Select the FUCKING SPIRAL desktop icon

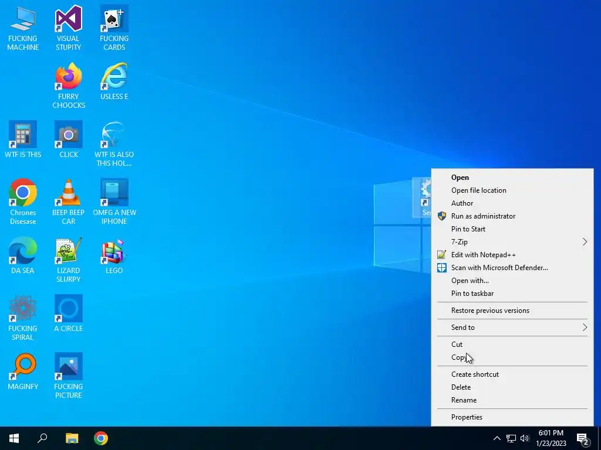[23, 318]
